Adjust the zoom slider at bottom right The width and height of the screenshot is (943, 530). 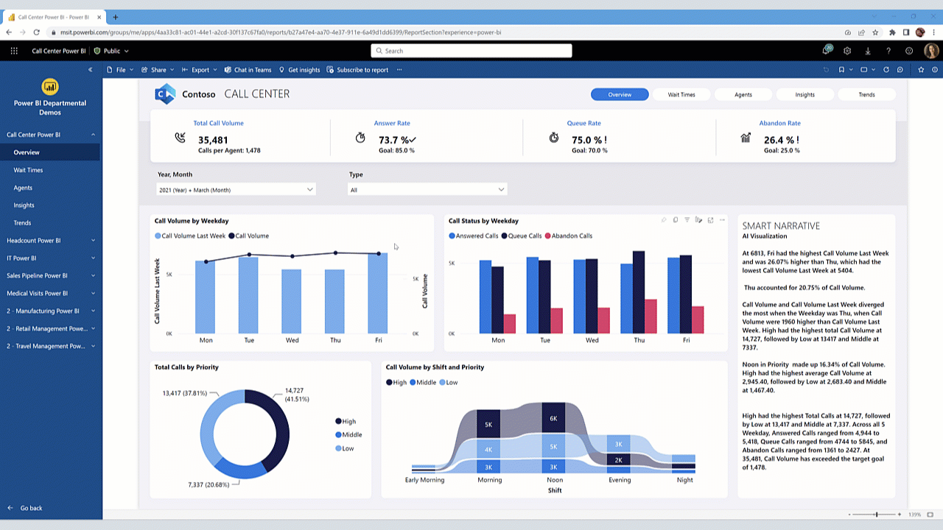point(876,515)
